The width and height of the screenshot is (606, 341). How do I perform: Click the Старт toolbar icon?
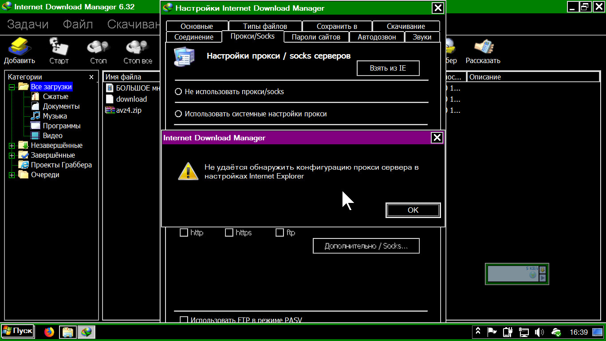(x=59, y=46)
